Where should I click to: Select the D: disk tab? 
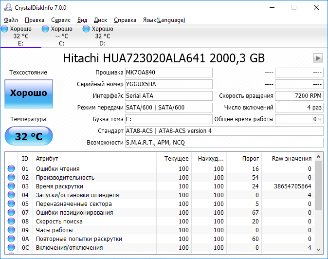[x=103, y=36]
